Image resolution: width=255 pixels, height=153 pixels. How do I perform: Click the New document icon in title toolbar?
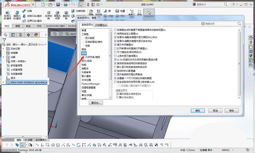[x=43, y=4]
